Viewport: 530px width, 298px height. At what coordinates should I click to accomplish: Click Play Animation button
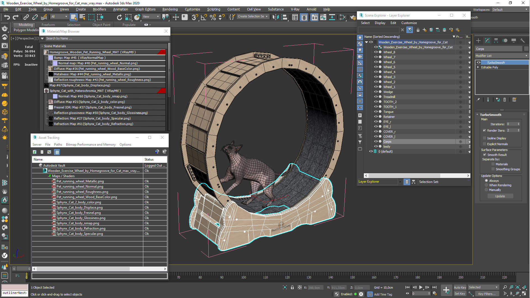[421, 287]
